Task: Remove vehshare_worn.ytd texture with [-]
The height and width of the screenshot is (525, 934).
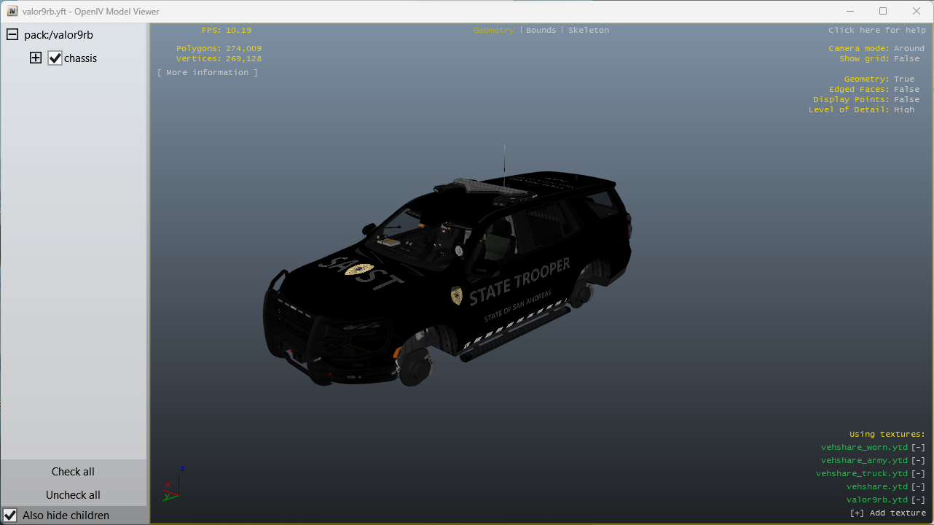Action: (918, 448)
